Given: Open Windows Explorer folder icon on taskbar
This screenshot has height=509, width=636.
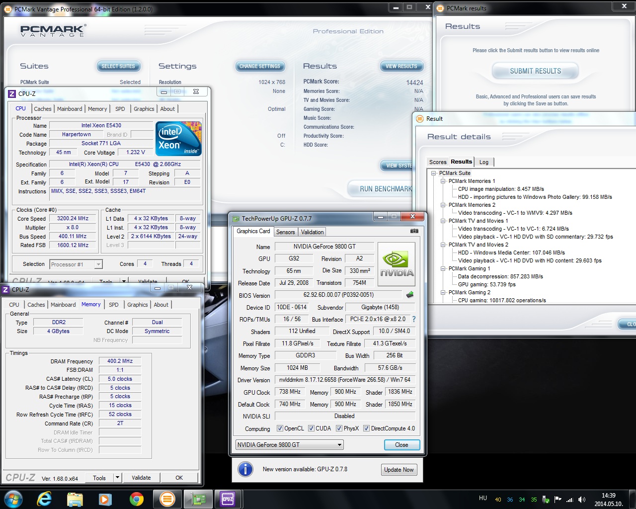Looking at the screenshot, I should (x=75, y=499).
